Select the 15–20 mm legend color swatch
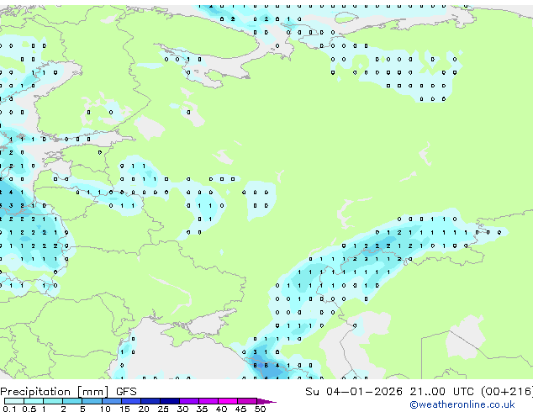This screenshot has height=412, width=533. click(131, 401)
